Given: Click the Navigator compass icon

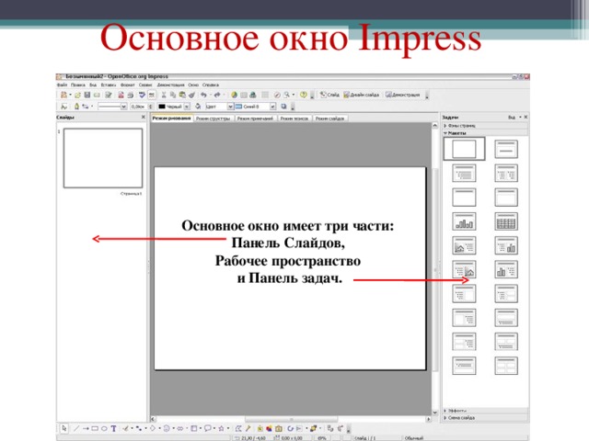Looking at the screenshot, I should coord(277,96).
